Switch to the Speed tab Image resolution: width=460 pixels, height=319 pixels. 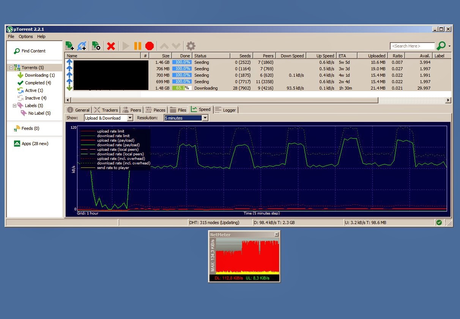coord(201,109)
